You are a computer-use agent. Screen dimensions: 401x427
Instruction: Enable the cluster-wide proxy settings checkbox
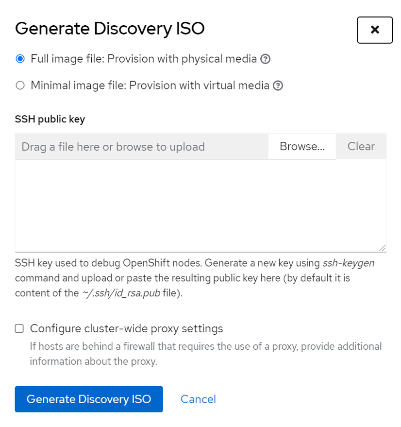19,329
